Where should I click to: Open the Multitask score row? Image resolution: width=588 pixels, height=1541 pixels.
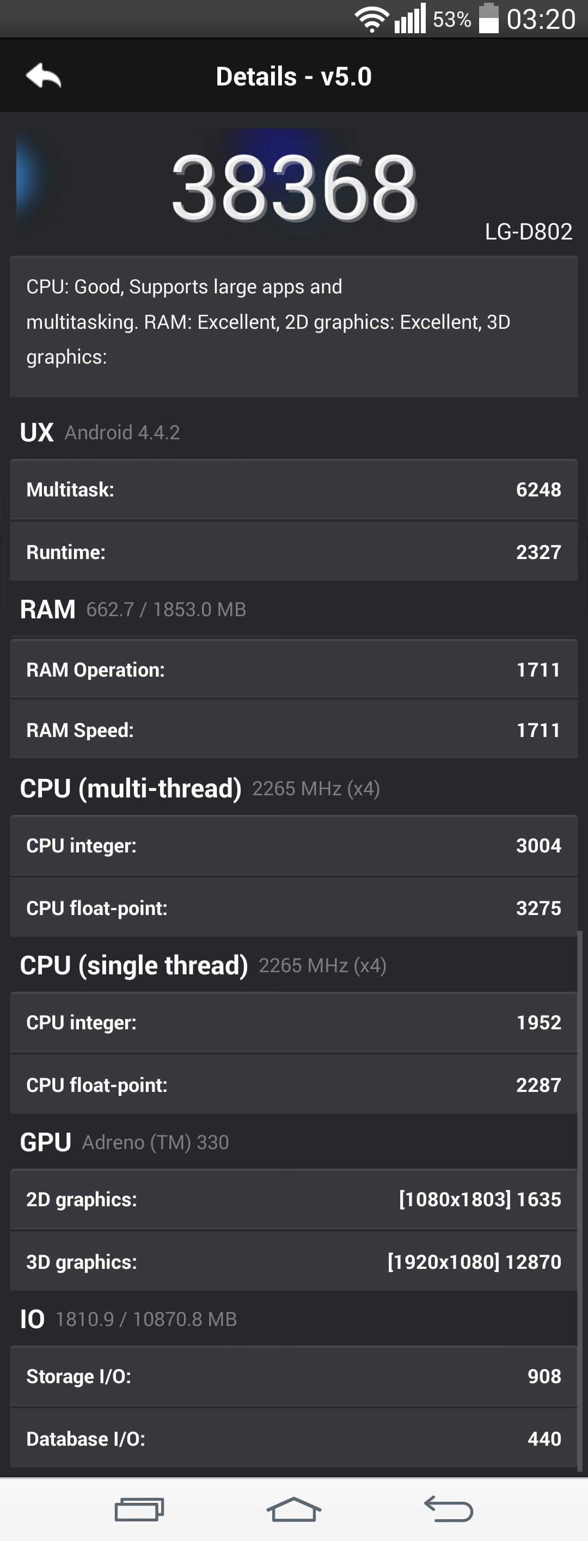click(293, 489)
